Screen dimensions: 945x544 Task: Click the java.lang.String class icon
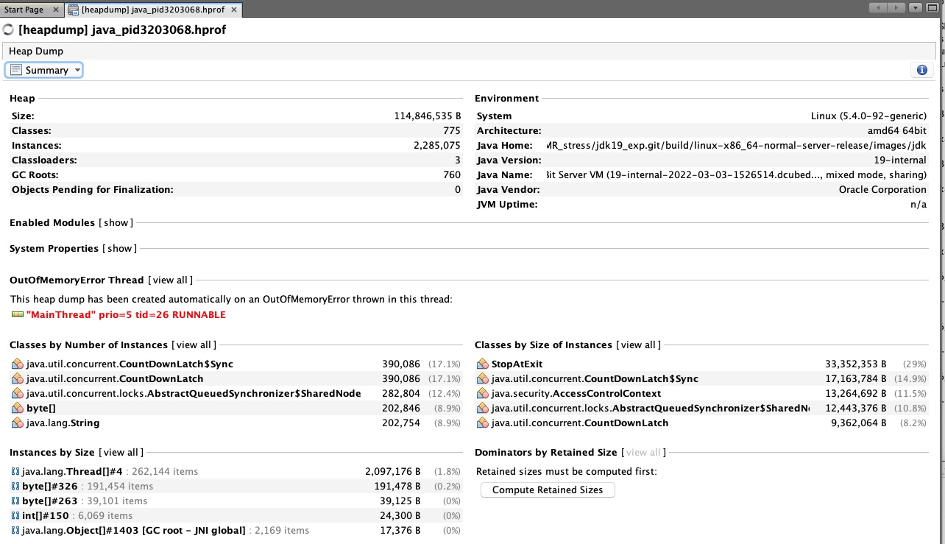point(18,423)
